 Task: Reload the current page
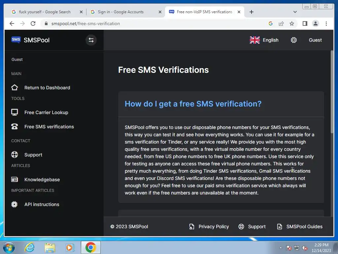pyautogui.click(x=33, y=23)
